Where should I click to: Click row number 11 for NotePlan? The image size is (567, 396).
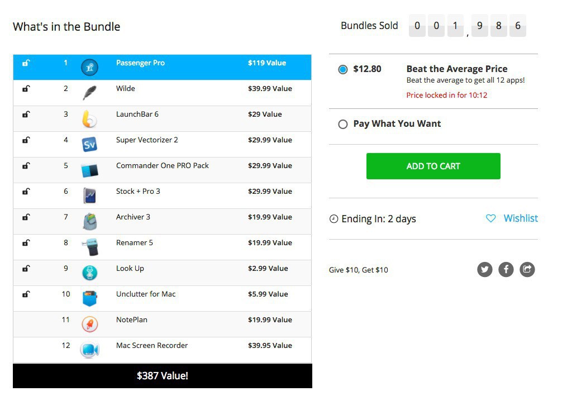click(65, 319)
